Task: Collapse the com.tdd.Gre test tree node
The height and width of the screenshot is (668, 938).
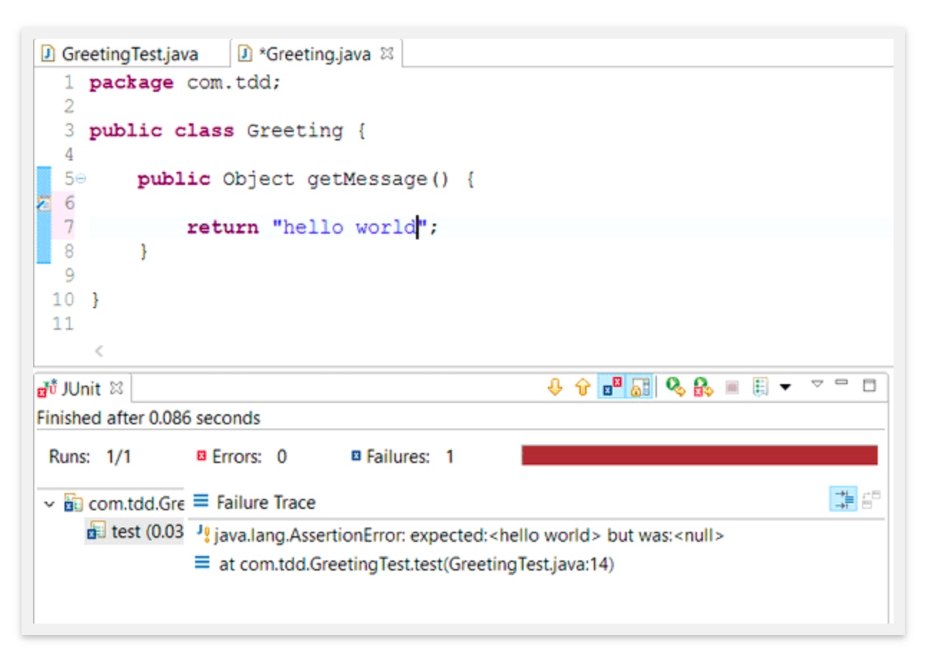Action: pos(49,505)
